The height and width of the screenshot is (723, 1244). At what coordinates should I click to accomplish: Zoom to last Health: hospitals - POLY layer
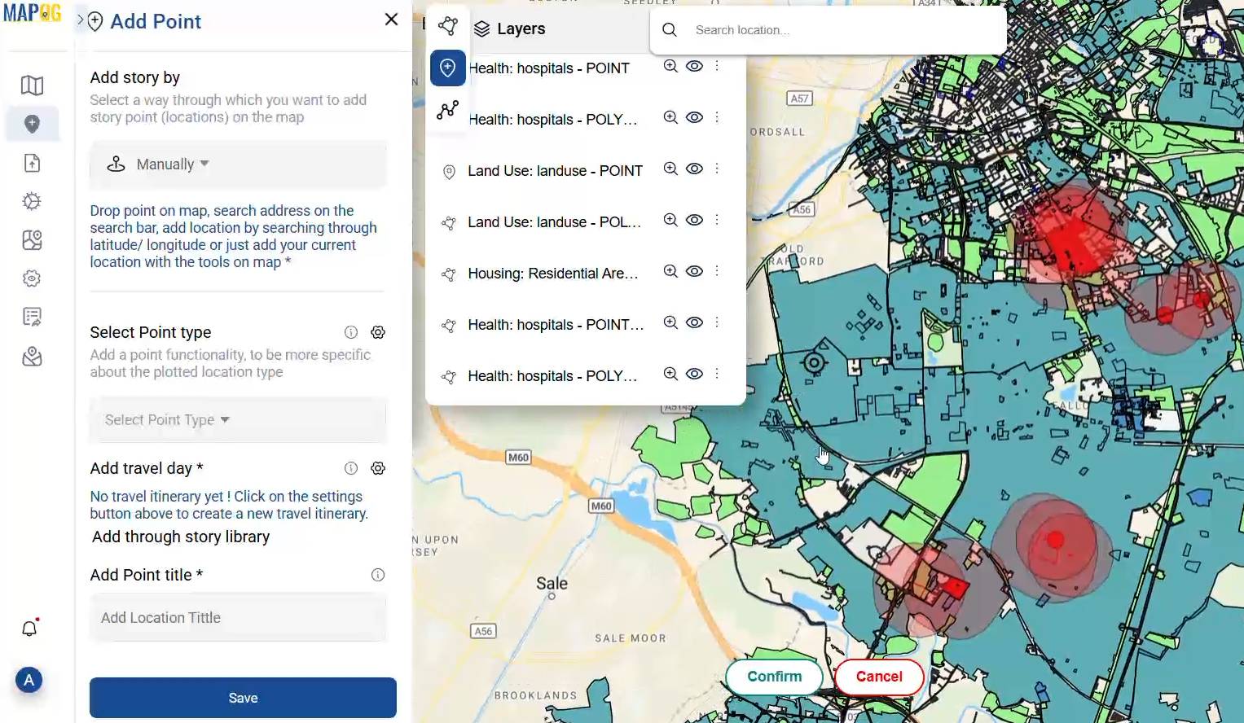click(670, 374)
